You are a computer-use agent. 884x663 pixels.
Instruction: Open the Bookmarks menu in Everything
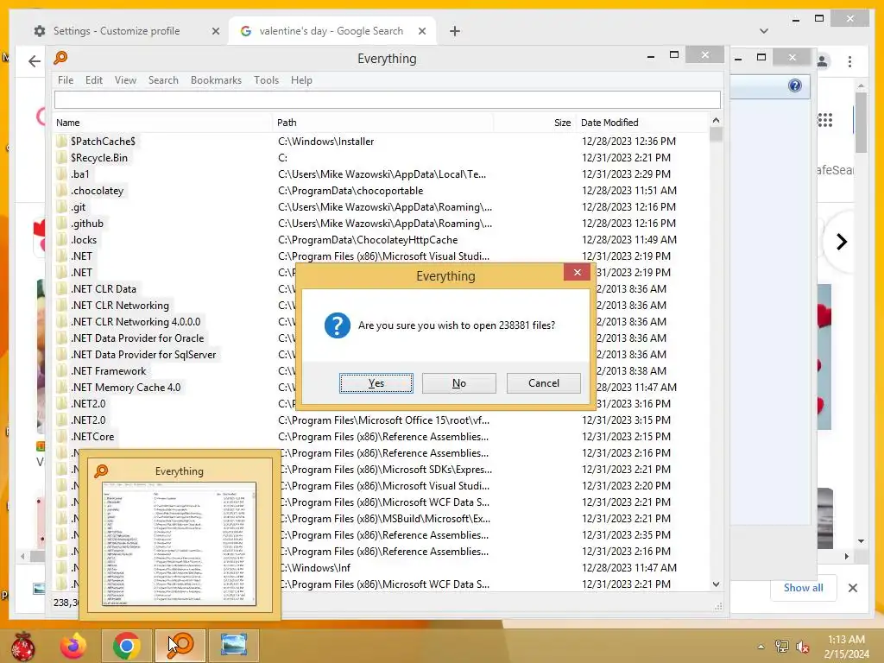[216, 80]
